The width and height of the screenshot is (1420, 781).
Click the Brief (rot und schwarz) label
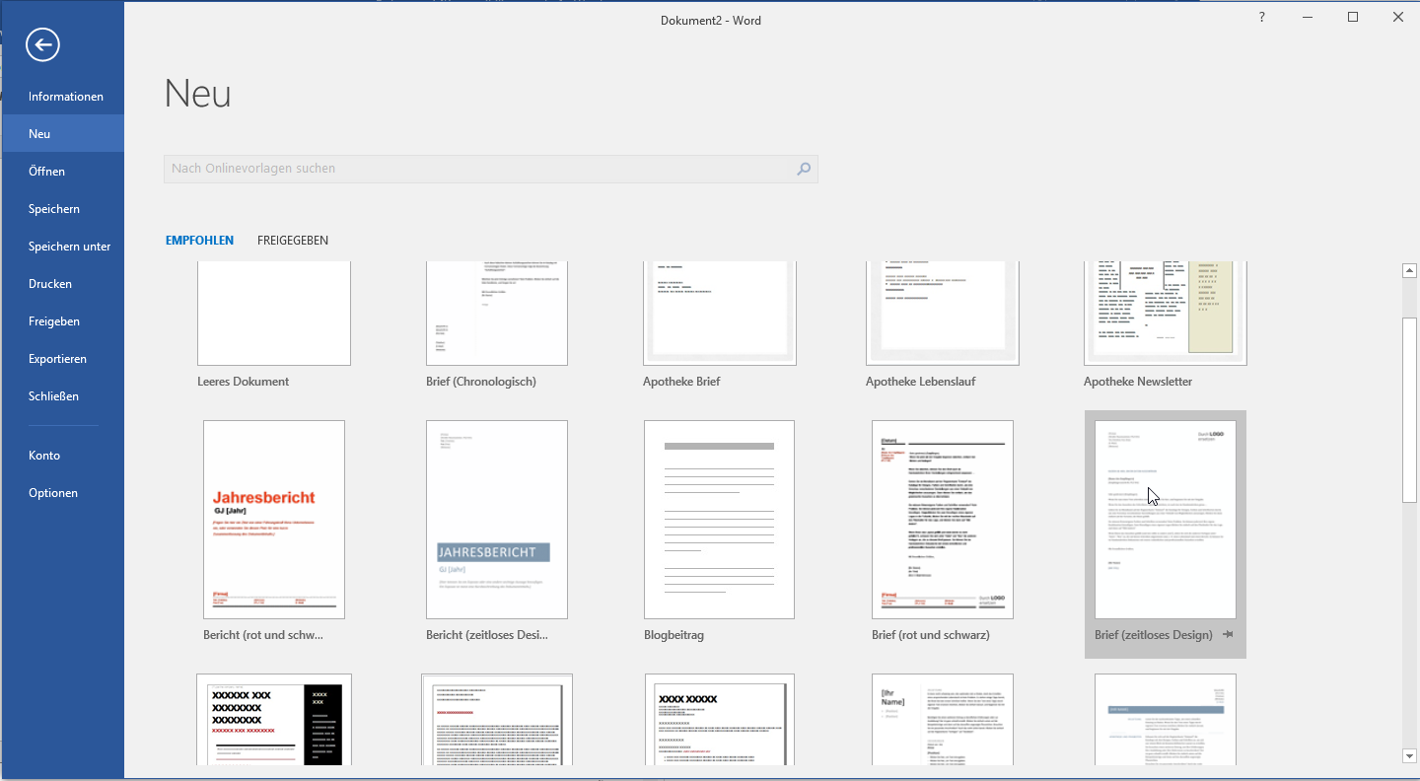[x=931, y=635]
